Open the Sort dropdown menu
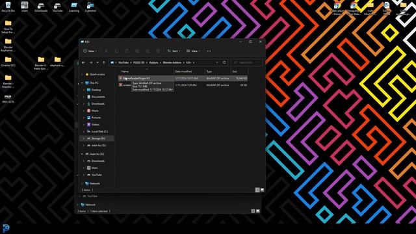This screenshot has height=234, width=416. (174, 51)
